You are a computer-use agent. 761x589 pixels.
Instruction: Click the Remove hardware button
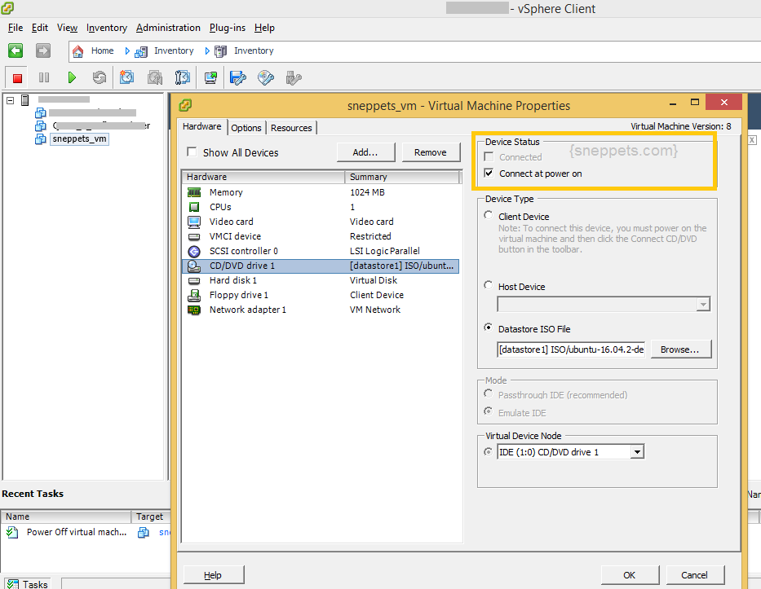430,152
